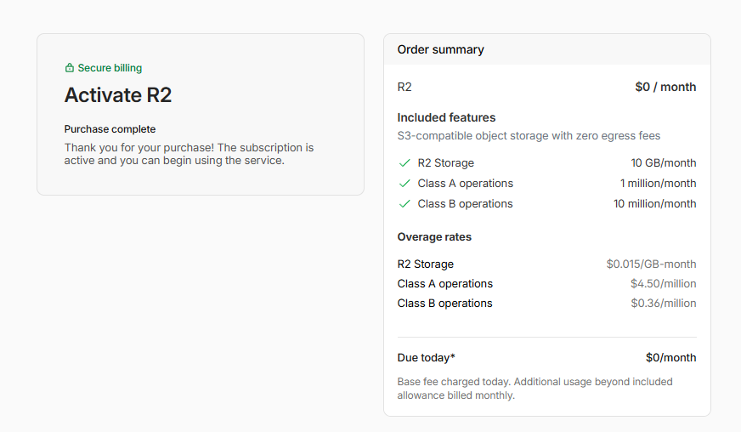Click the checkmark icon next to Class B operations

(404, 204)
